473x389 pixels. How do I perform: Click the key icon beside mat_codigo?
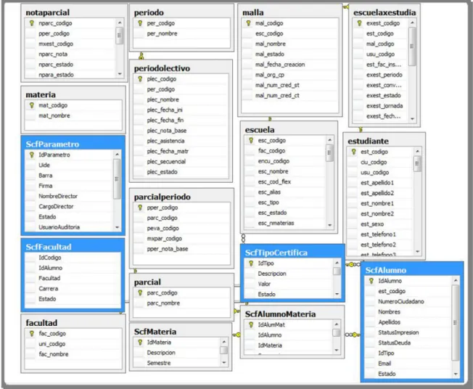(x=31, y=105)
